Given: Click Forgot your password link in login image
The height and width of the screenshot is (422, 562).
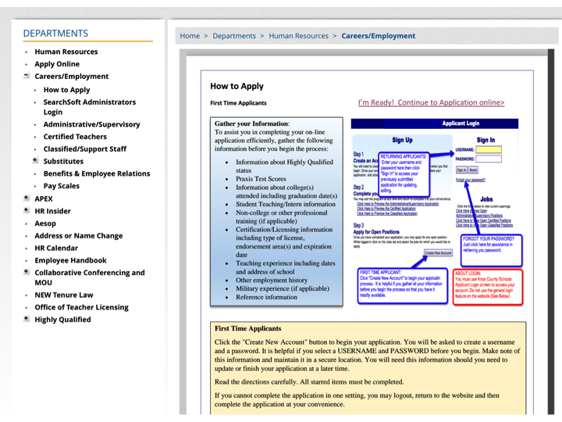Looking at the screenshot, I should tap(470, 180).
